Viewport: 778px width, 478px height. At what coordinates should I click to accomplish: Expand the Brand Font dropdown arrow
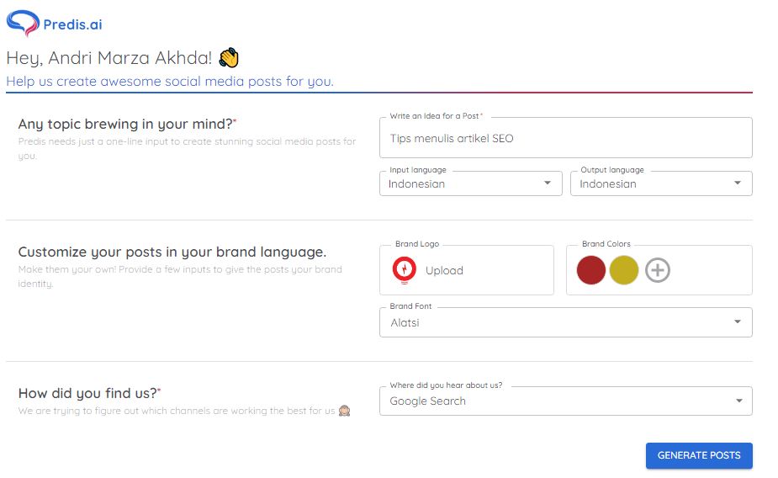click(x=738, y=322)
